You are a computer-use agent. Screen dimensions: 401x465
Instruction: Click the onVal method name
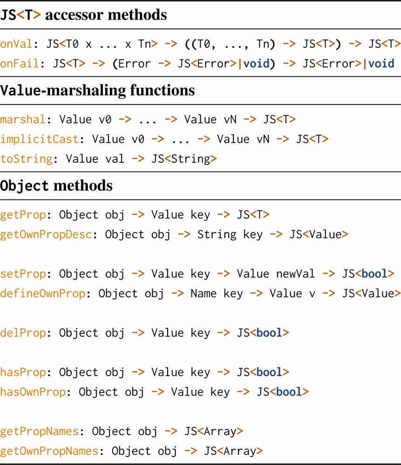pyautogui.click(x=16, y=44)
